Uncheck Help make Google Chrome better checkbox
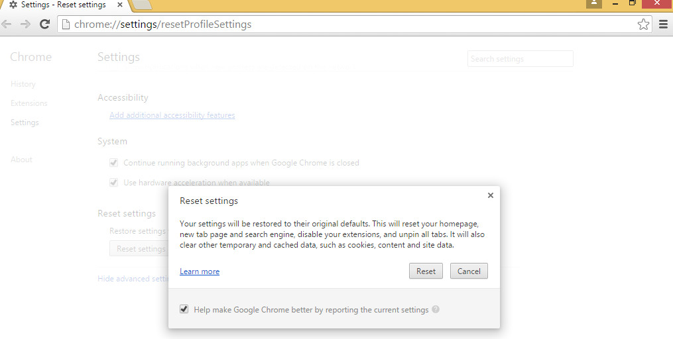The width and height of the screenshot is (673, 339). [x=184, y=309]
